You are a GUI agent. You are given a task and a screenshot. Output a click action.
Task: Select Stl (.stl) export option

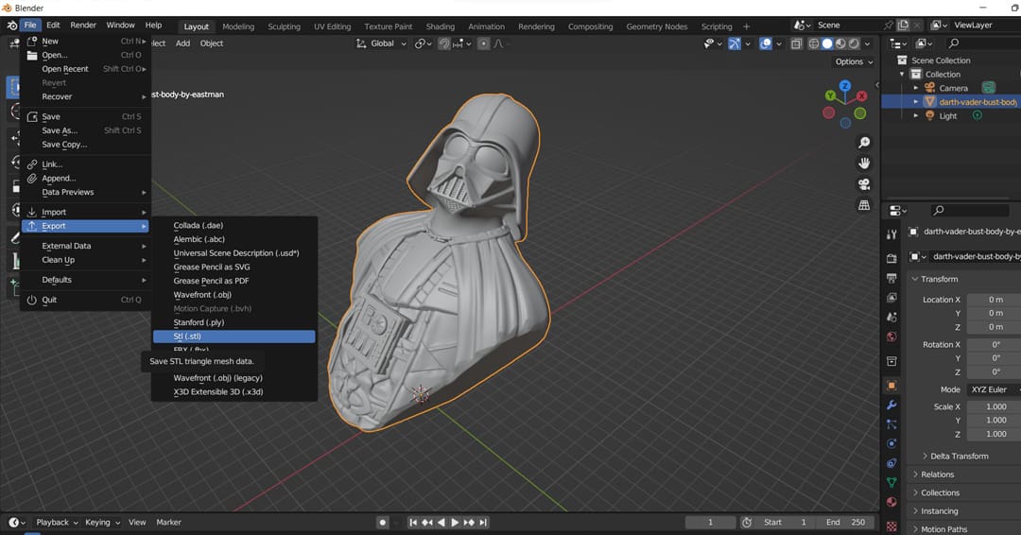pyautogui.click(x=234, y=337)
